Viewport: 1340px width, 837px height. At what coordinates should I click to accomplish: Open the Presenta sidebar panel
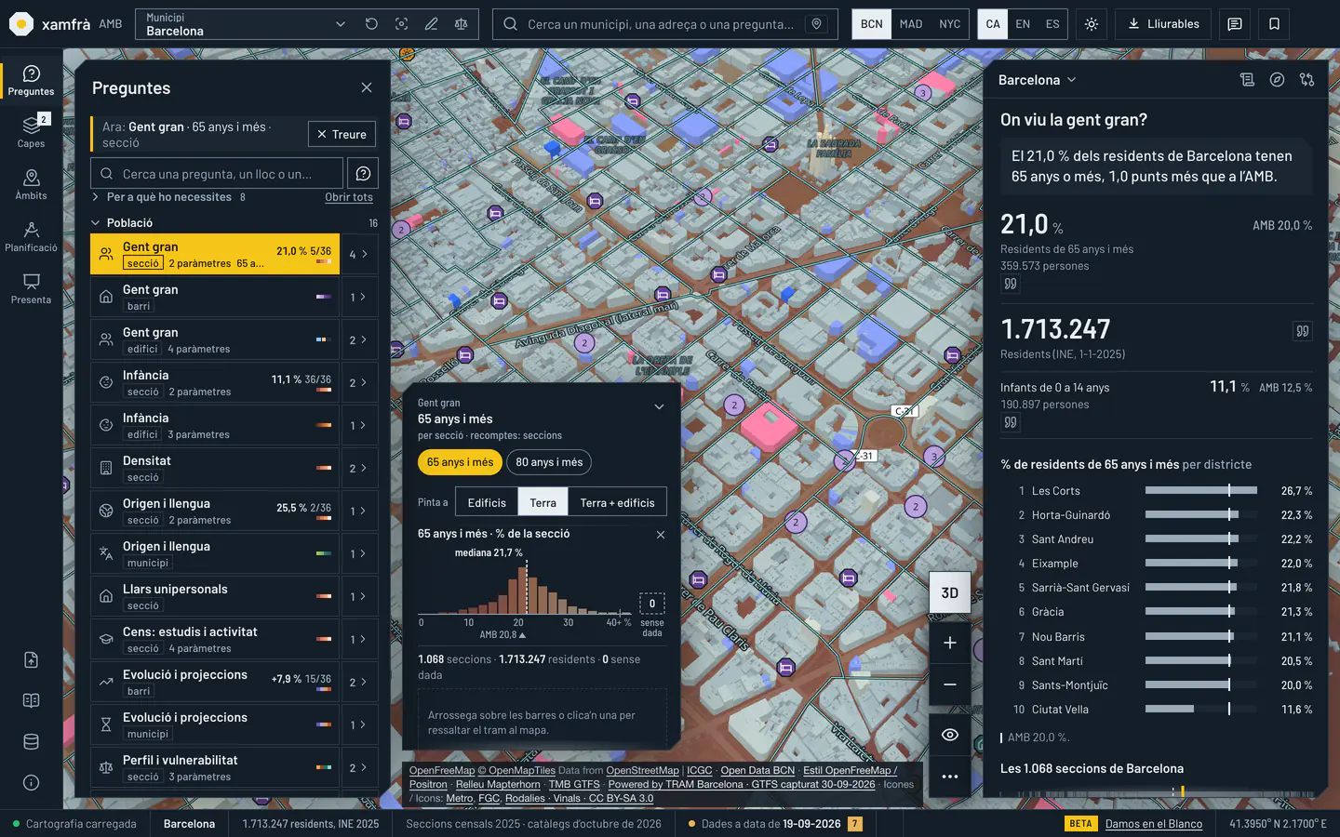click(31, 287)
